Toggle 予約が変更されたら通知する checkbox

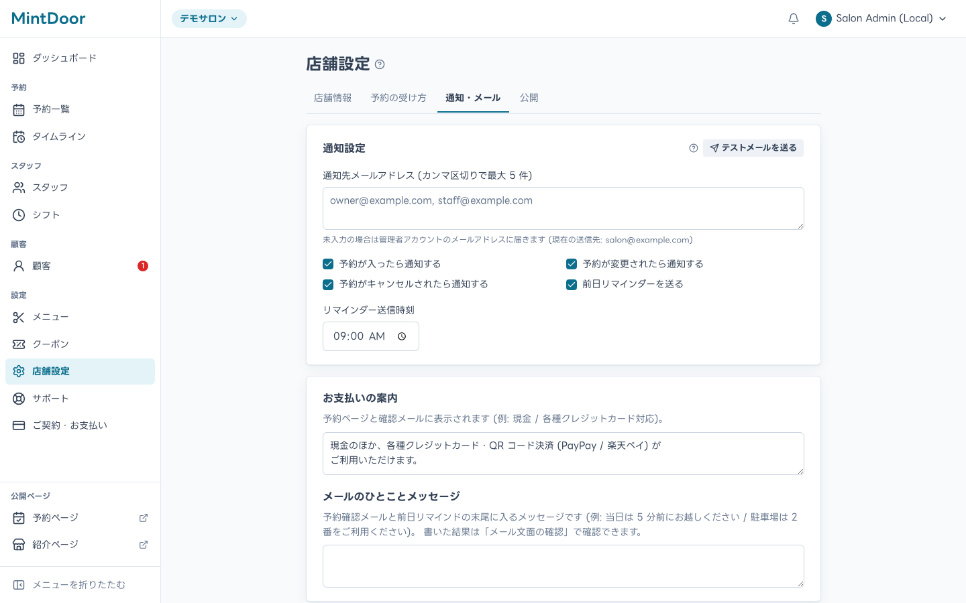click(x=572, y=264)
